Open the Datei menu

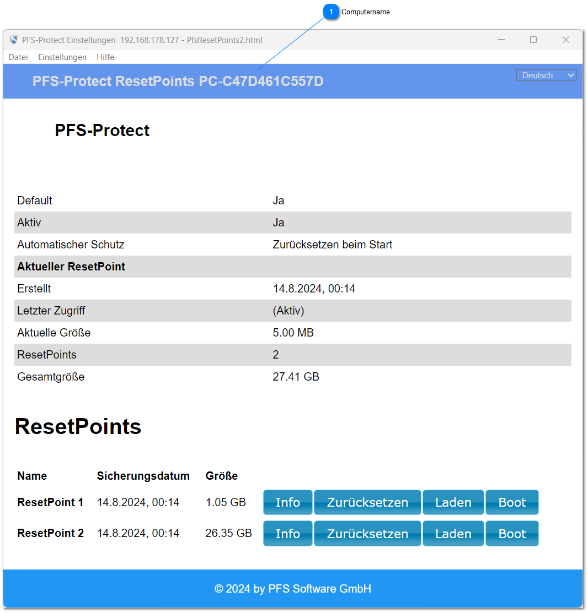click(18, 57)
